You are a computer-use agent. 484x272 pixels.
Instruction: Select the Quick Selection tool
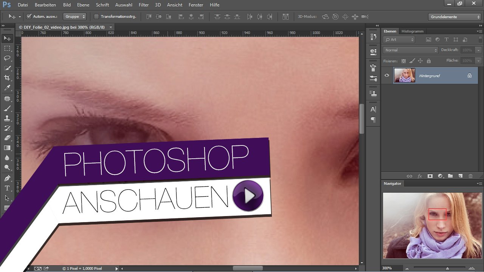point(7,68)
